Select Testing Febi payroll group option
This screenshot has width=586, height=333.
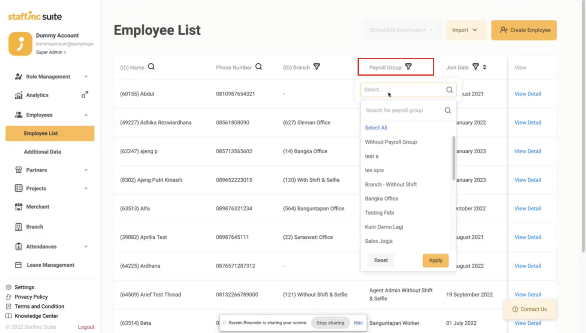click(x=379, y=213)
